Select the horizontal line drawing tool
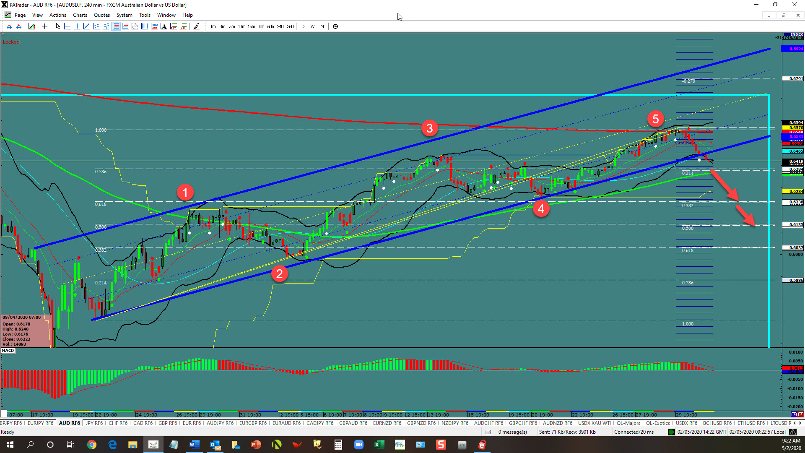 coord(68,26)
